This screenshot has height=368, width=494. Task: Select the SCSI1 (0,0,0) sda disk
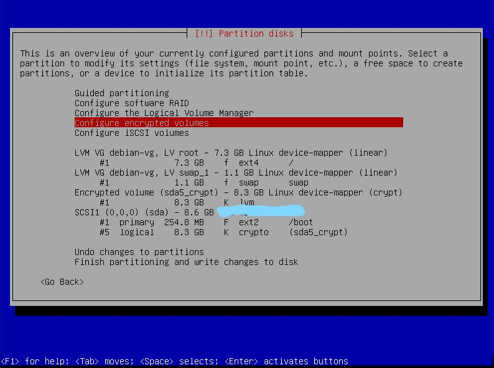point(143,212)
